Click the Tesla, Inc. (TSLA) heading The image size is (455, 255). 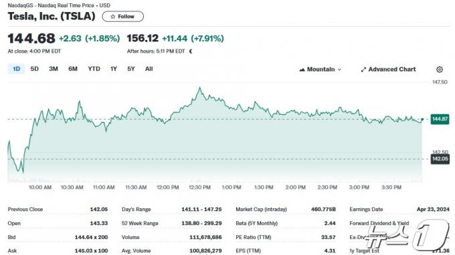coord(52,16)
